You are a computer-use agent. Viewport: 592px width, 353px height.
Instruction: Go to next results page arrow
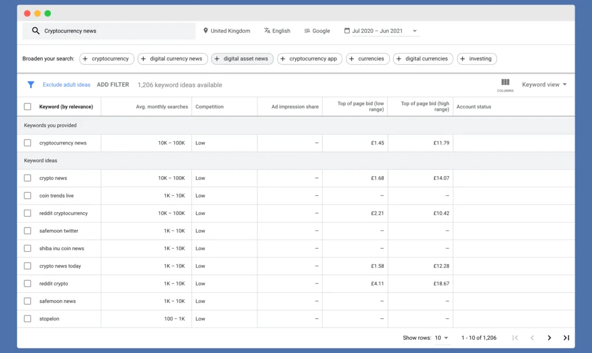tap(549, 338)
